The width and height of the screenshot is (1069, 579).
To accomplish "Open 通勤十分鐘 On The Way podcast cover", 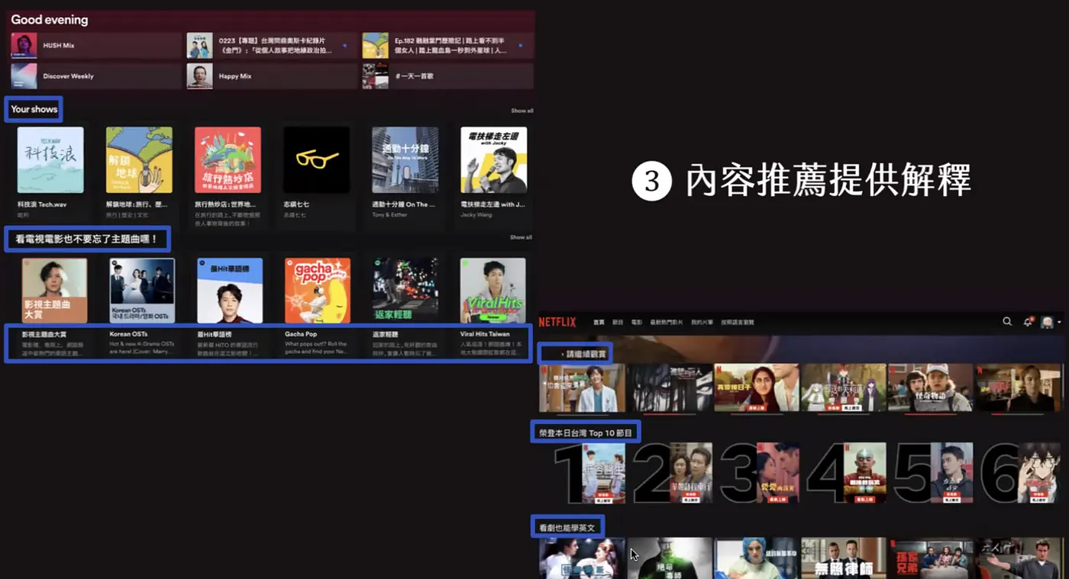I will tap(405, 160).
